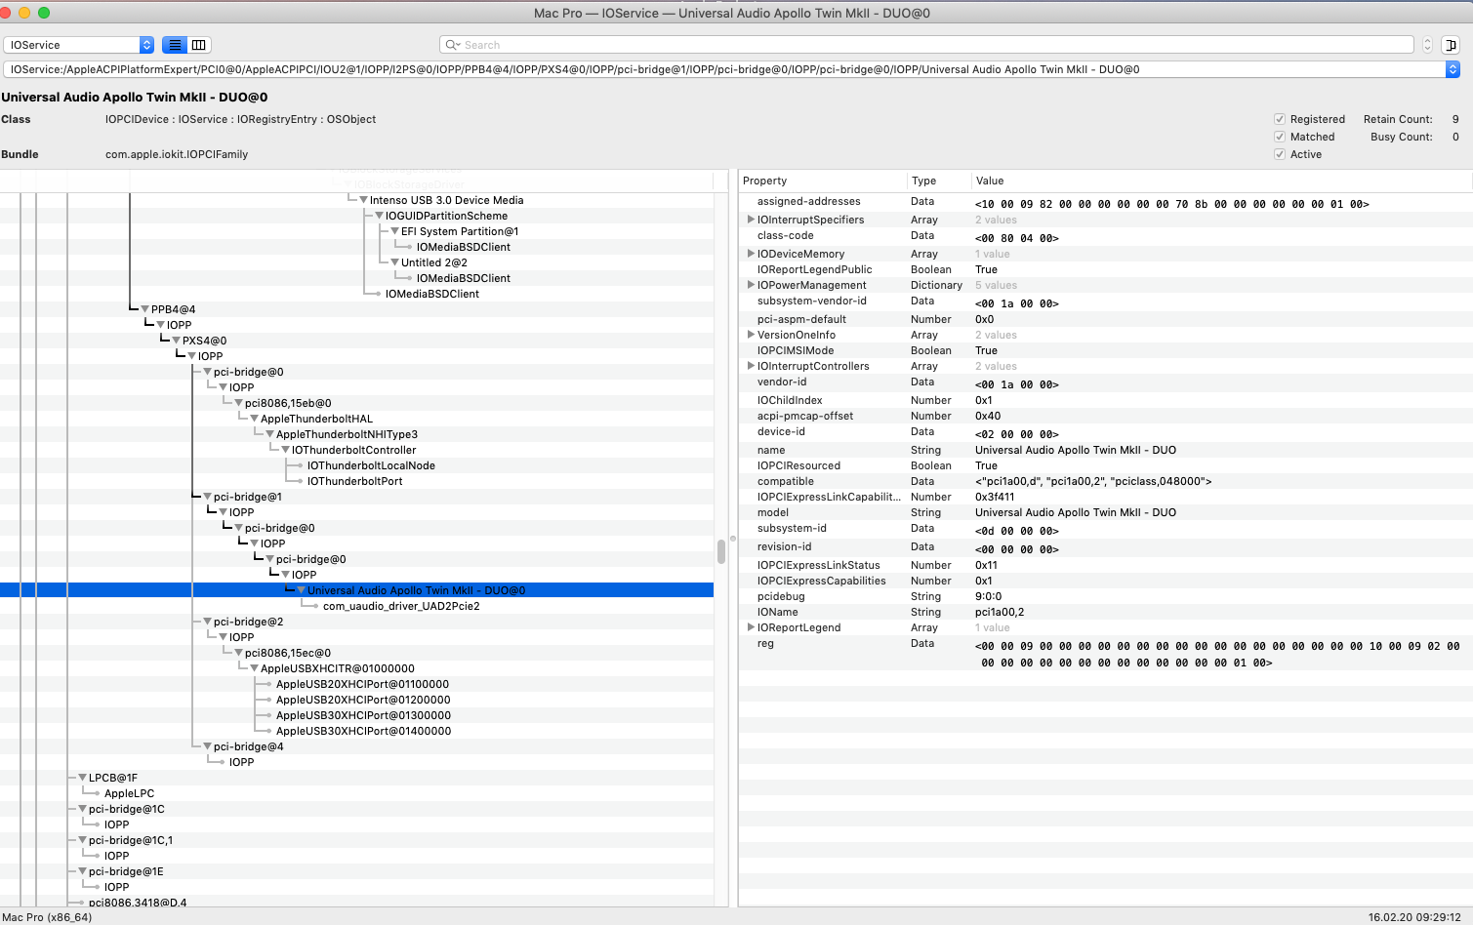Select pci8086,15eb@0 entry

[288, 403]
